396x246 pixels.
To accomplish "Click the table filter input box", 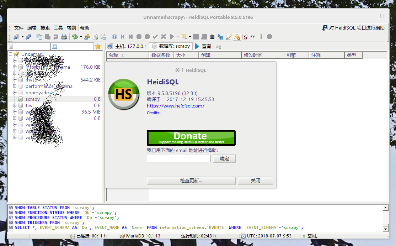I will point(72,46).
